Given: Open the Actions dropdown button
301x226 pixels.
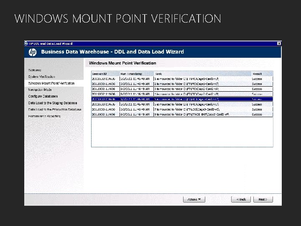Looking at the screenshot, I should (x=194, y=199).
